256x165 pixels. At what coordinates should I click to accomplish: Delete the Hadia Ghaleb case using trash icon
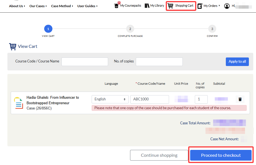point(240,99)
